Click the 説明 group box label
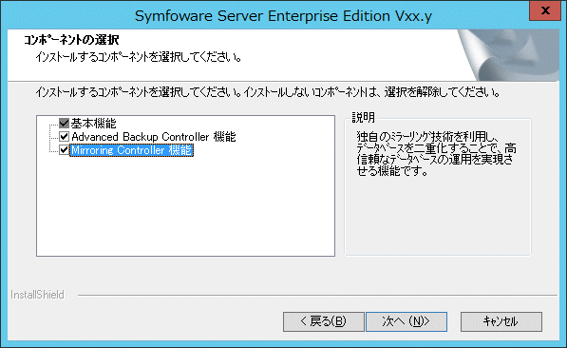The width and height of the screenshot is (567, 348). [364, 117]
